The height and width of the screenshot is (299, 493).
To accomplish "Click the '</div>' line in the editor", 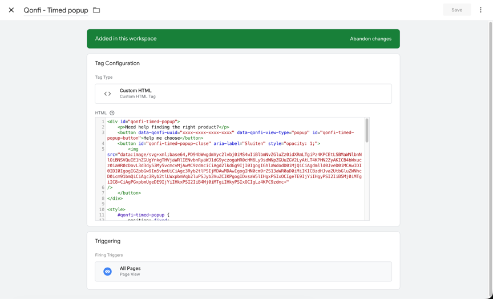I will [x=115, y=199].
